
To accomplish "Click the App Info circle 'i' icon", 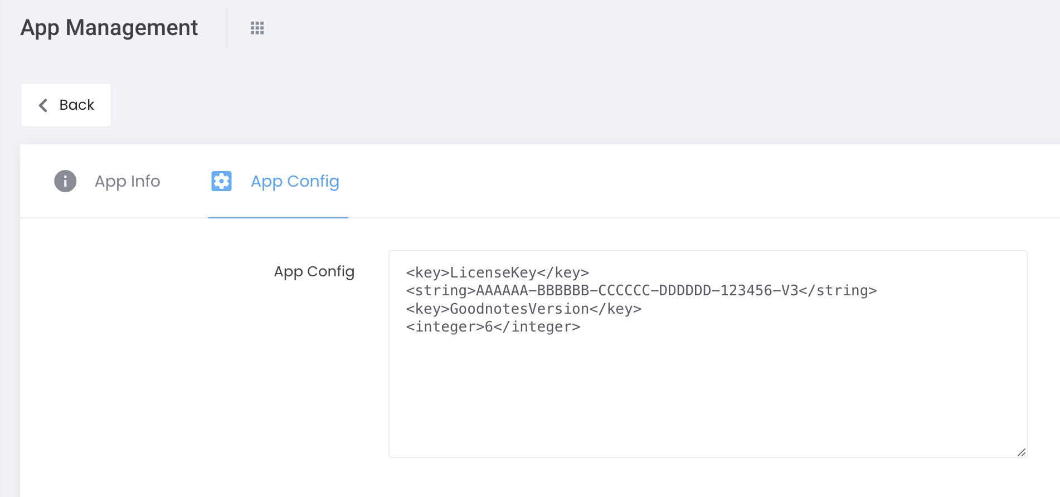I will 65,181.
